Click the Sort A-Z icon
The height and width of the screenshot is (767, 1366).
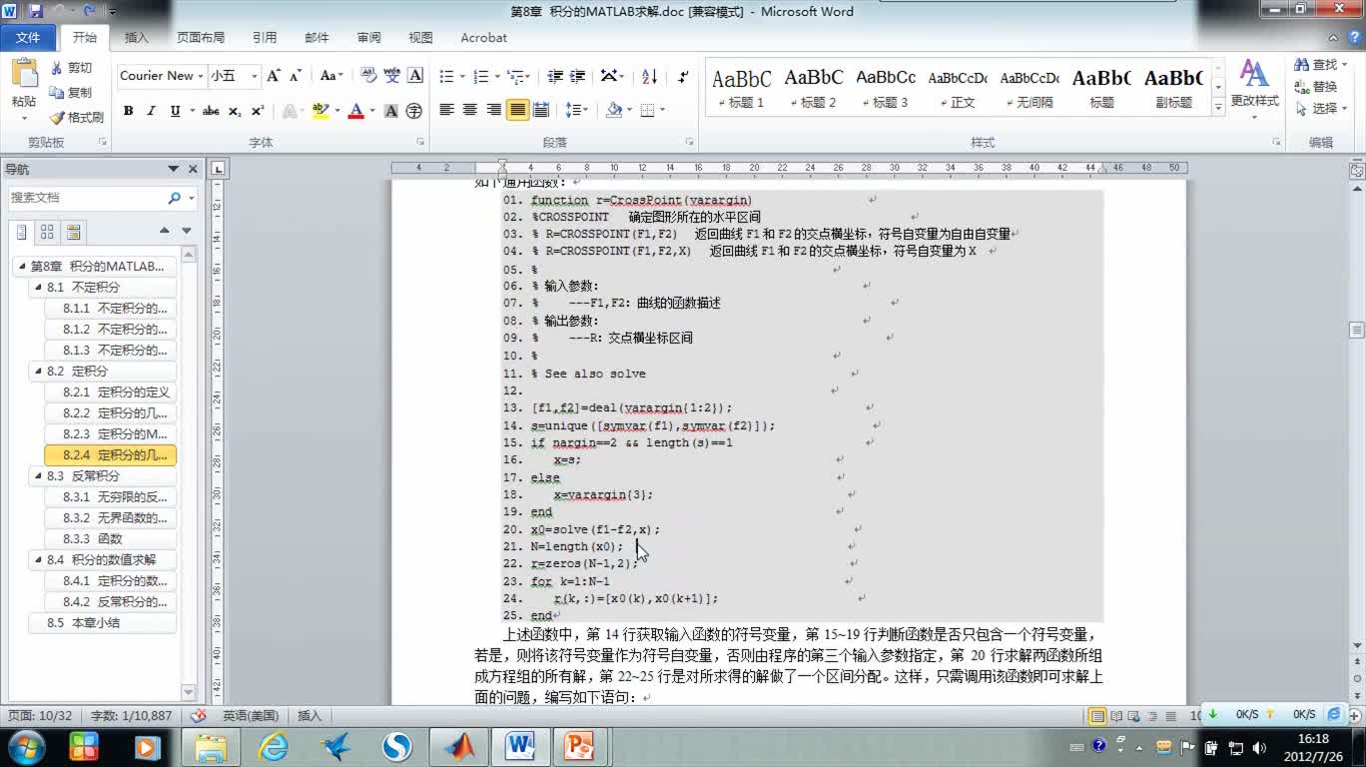coord(649,76)
